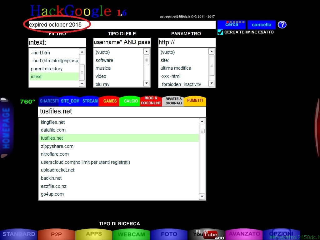Screen dimensions: 320x240
Task: Choose the APPS search type
Action: [94, 234]
